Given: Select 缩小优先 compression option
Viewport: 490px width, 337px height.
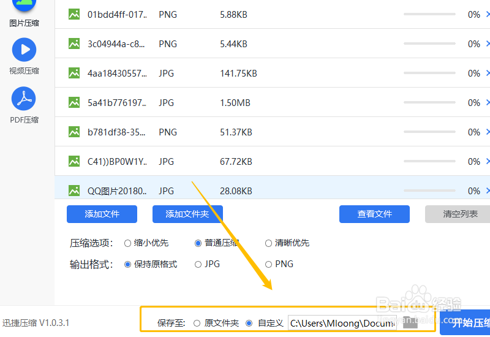Looking at the screenshot, I should 127,243.
